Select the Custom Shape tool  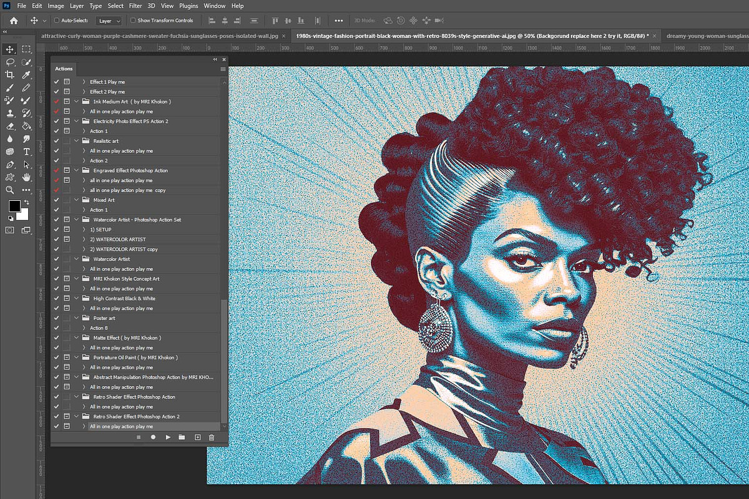click(10, 177)
